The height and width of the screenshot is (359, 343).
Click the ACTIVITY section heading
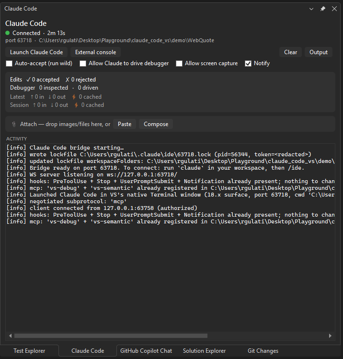coord(16,139)
